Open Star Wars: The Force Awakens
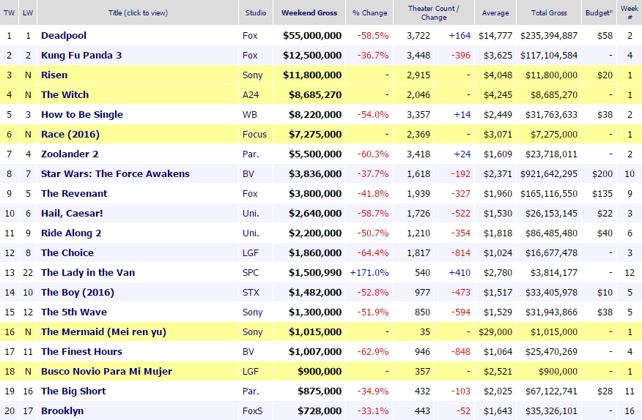This screenshot has height=420, width=642. click(115, 174)
